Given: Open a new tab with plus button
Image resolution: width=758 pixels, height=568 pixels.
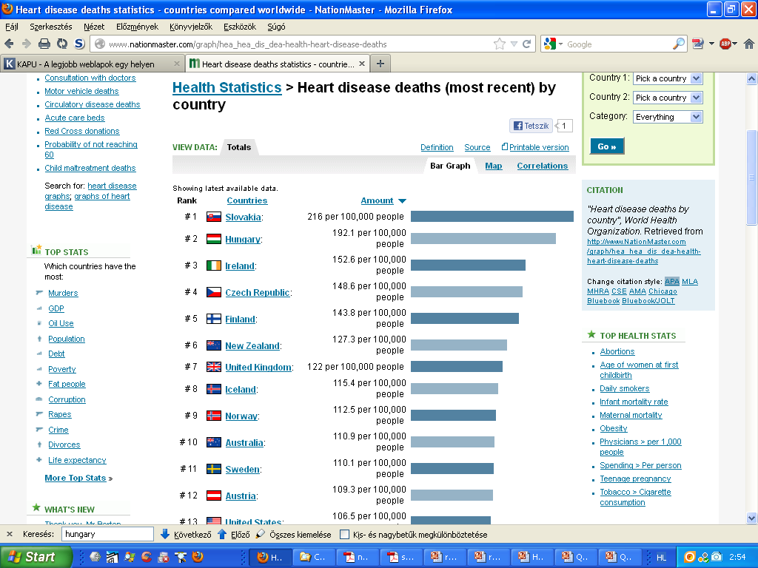Looking at the screenshot, I should 380,64.
